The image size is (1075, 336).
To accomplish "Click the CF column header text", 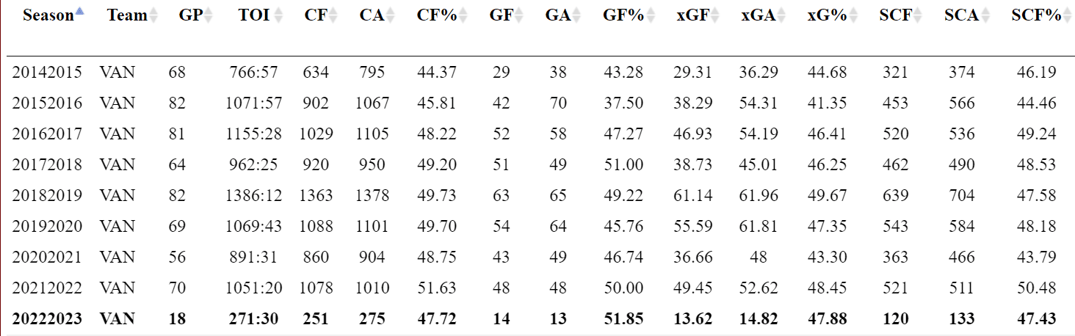I will [316, 15].
